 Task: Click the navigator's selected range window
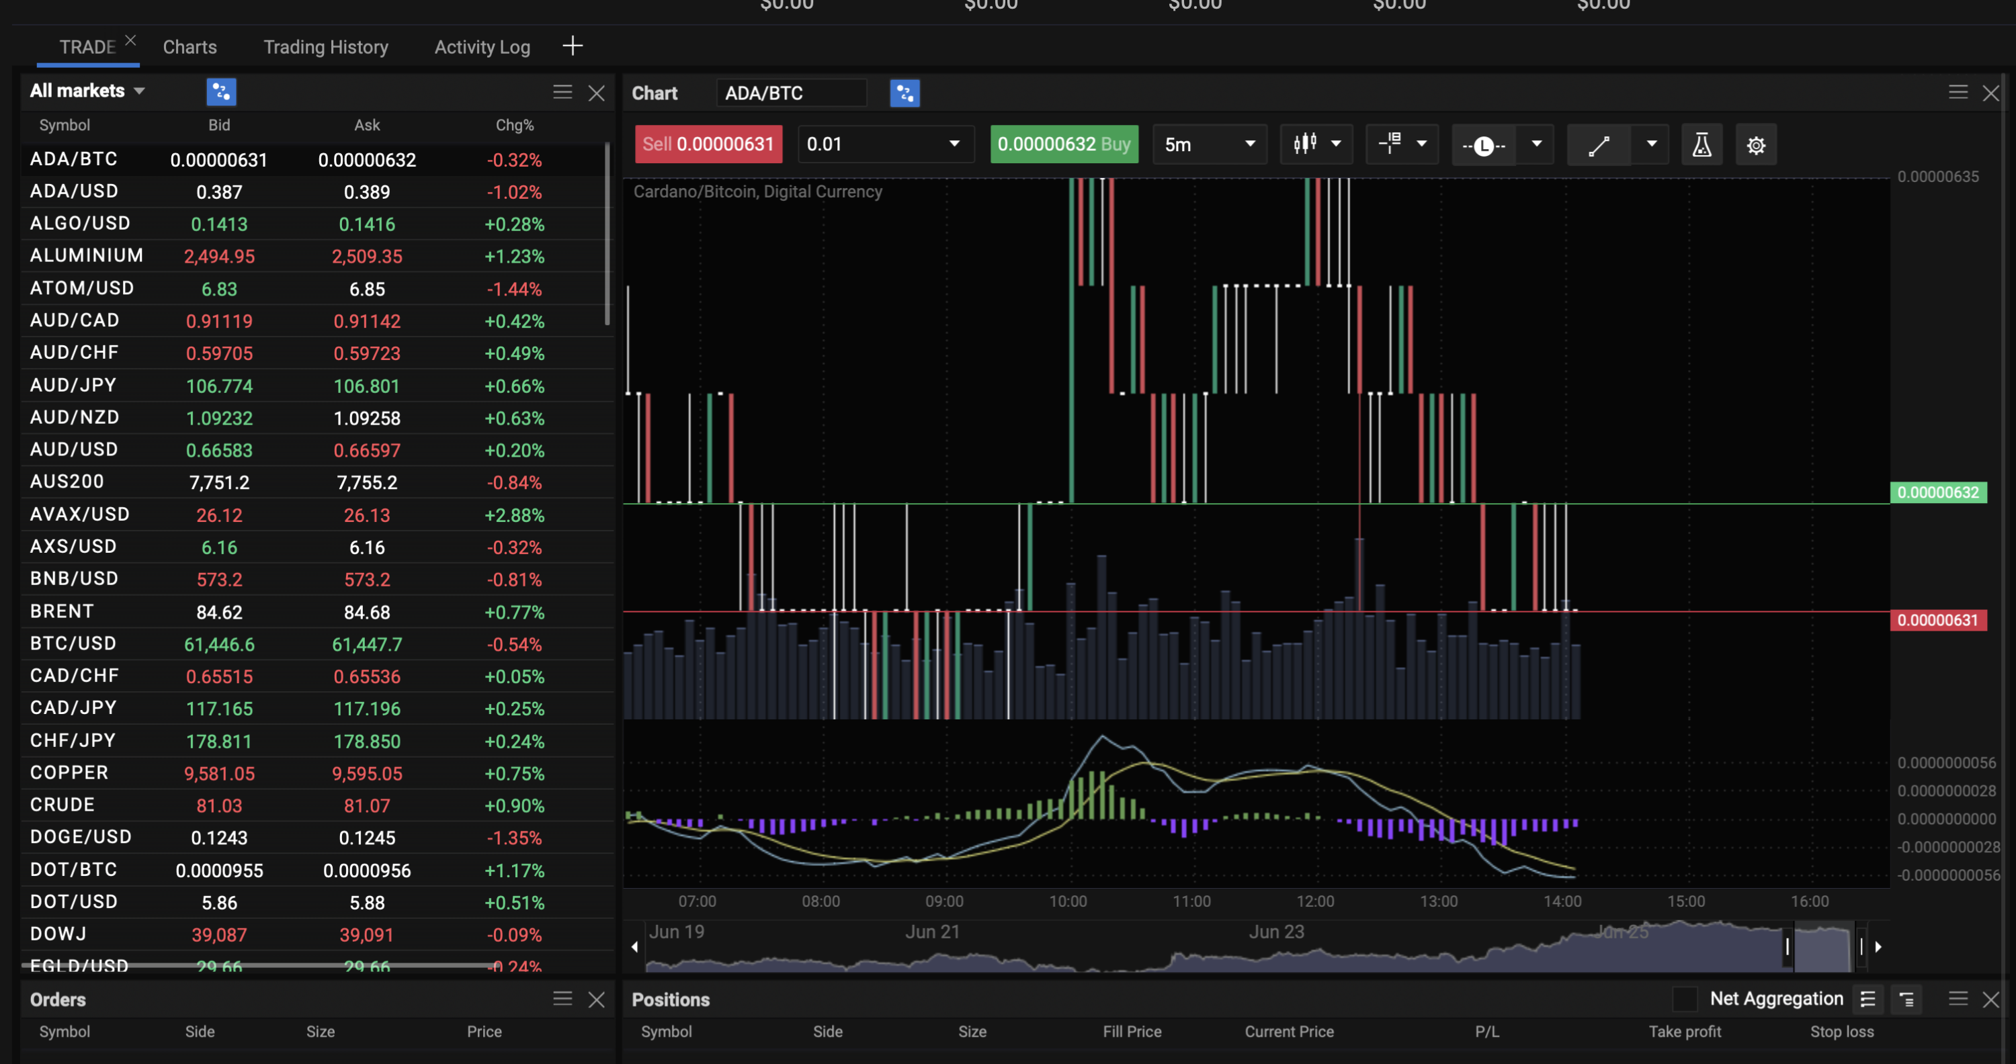1824,947
